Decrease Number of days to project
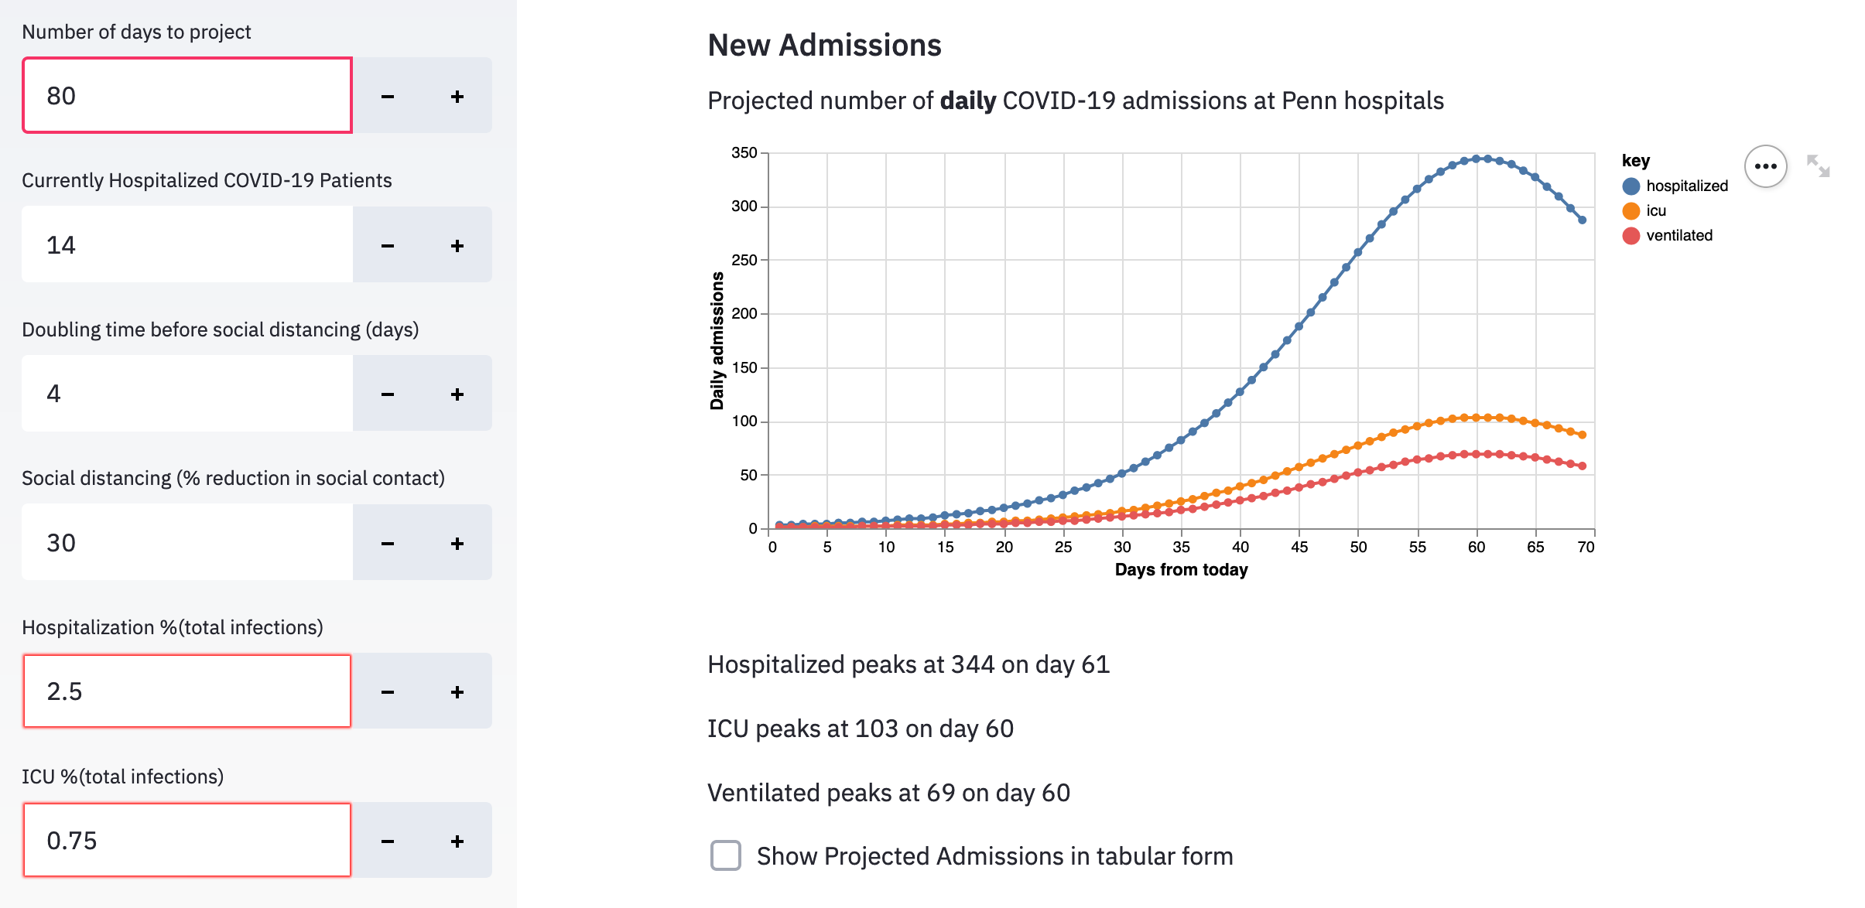The width and height of the screenshot is (1865, 908). 388,95
